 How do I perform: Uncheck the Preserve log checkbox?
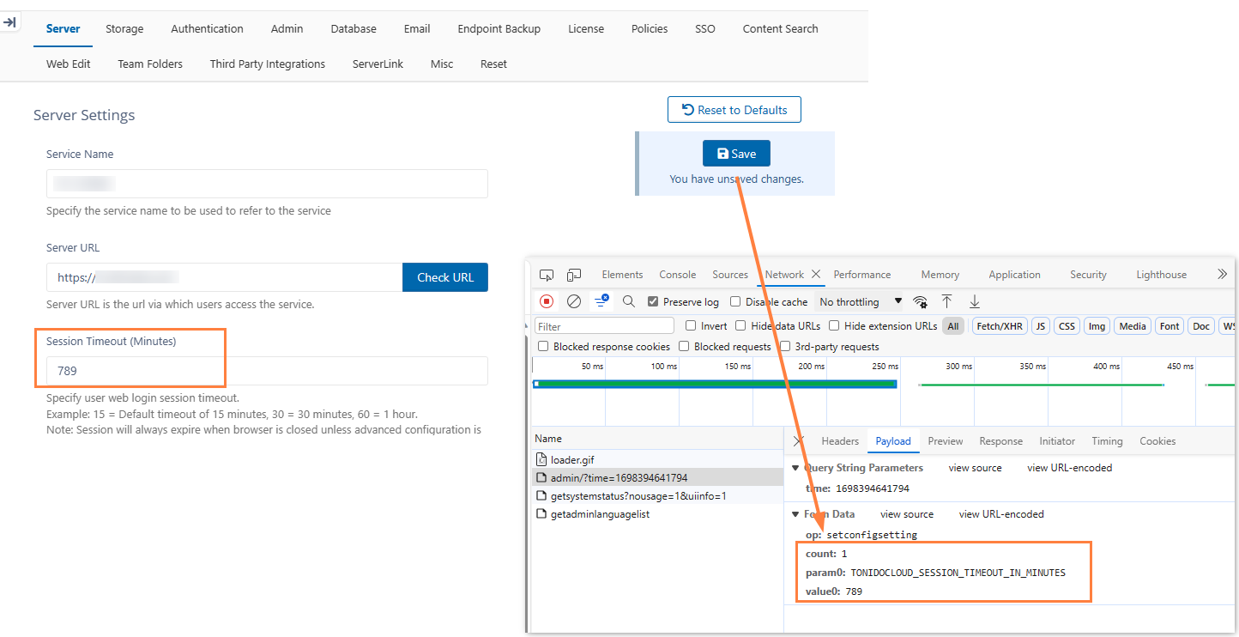point(653,302)
